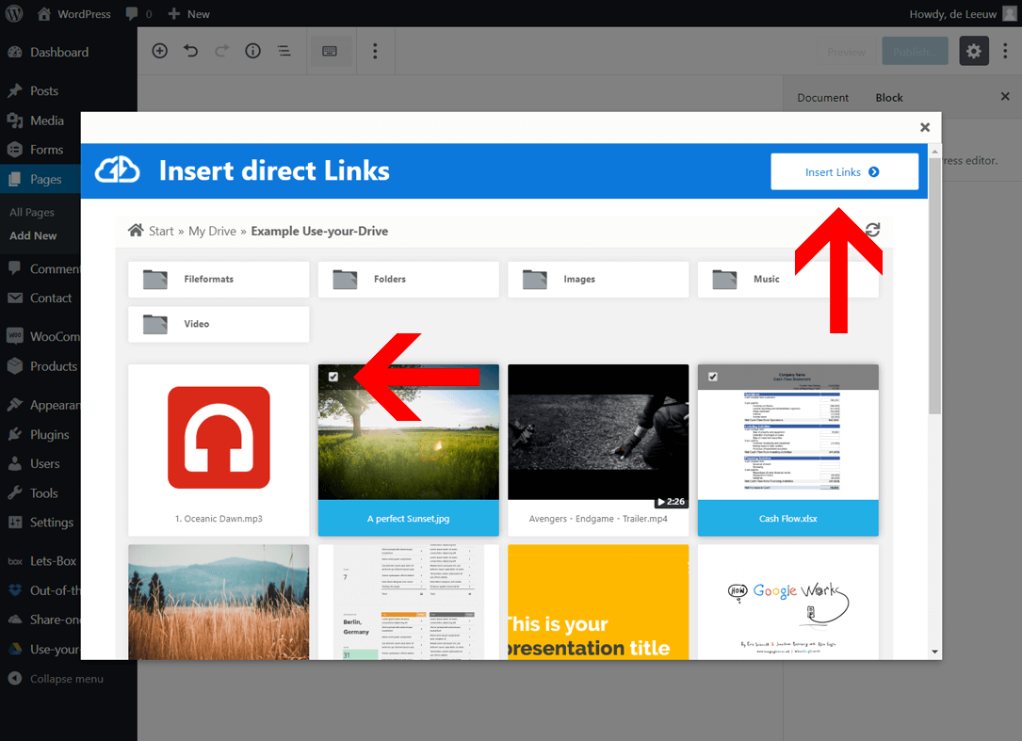Select the yellow presentation title thumbnail
1022x741 pixels.
[598, 603]
